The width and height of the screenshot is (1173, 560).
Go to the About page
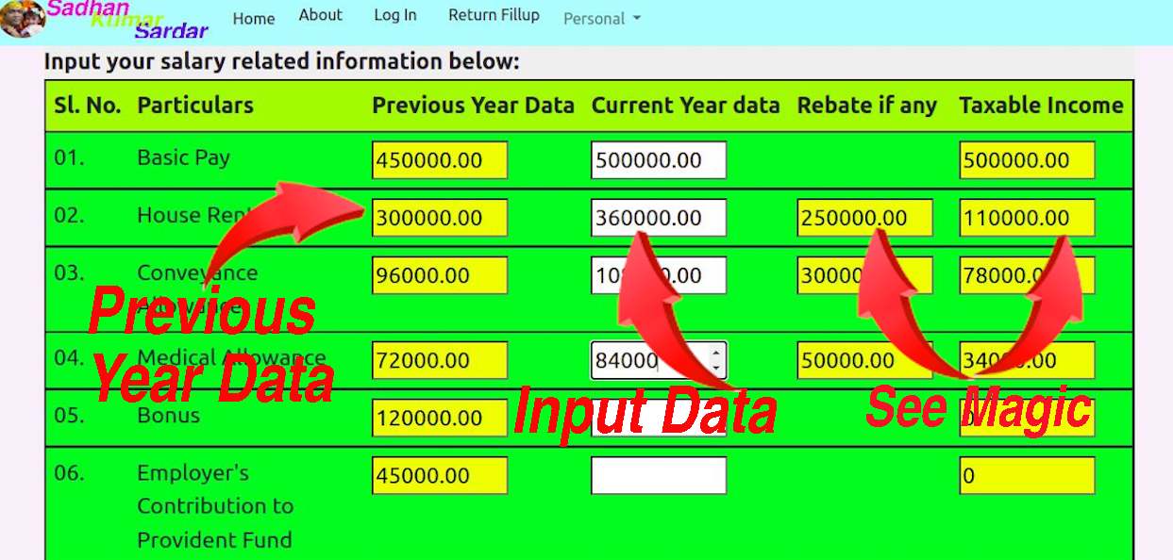click(320, 15)
